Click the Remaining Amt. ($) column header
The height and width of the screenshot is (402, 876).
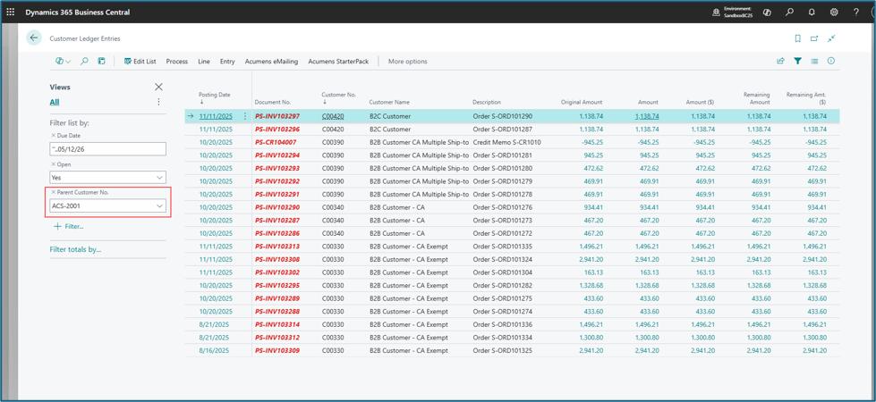point(806,98)
